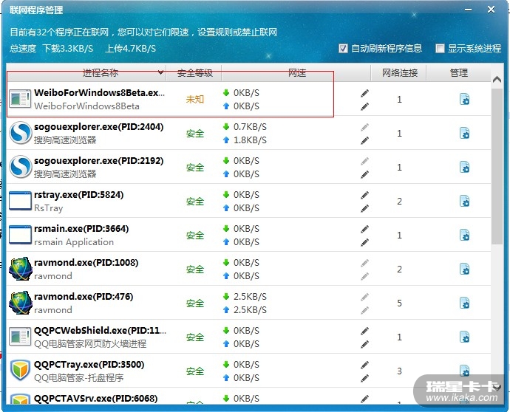Open management settings for QQPCWebShield.exe

point(464,337)
